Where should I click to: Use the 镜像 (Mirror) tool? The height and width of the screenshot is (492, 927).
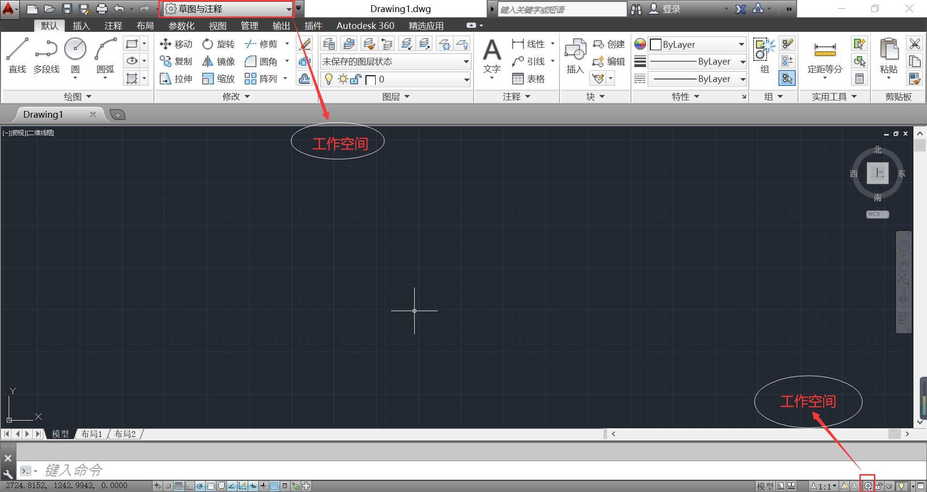coord(219,61)
